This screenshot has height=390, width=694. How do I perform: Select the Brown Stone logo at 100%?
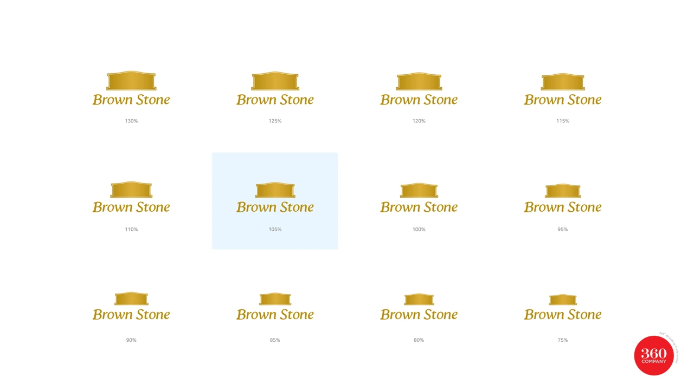tap(419, 199)
